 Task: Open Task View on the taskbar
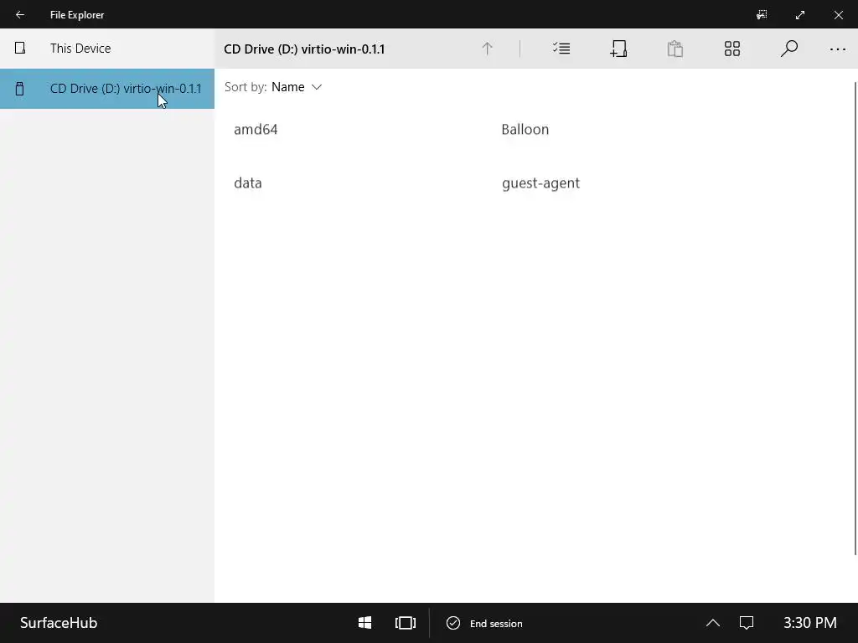(406, 623)
